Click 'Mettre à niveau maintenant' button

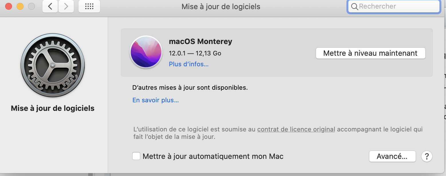click(x=370, y=53)
